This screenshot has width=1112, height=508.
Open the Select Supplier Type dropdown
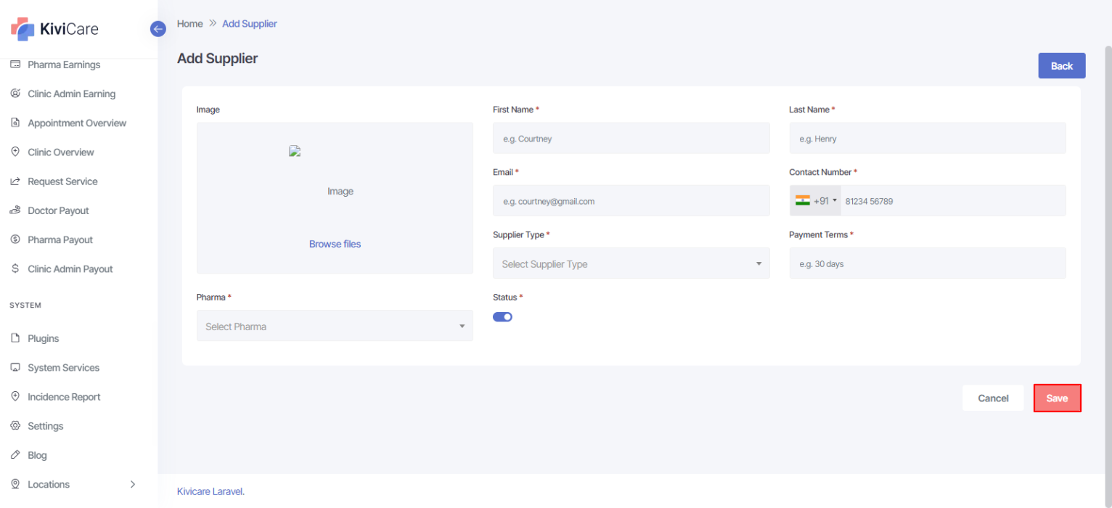631,264
